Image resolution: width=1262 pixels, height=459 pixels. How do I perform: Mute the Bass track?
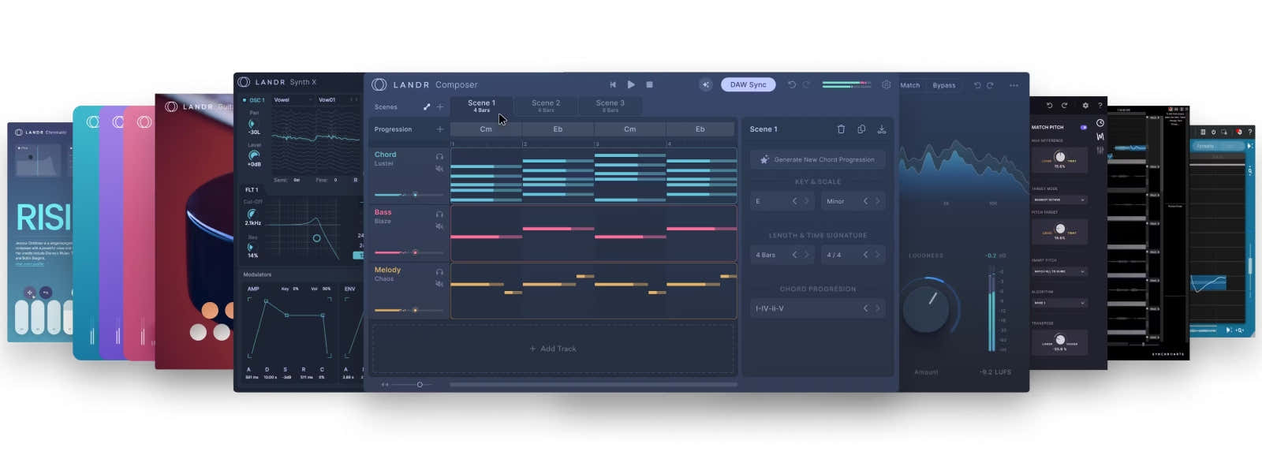(x=439, y=226)
